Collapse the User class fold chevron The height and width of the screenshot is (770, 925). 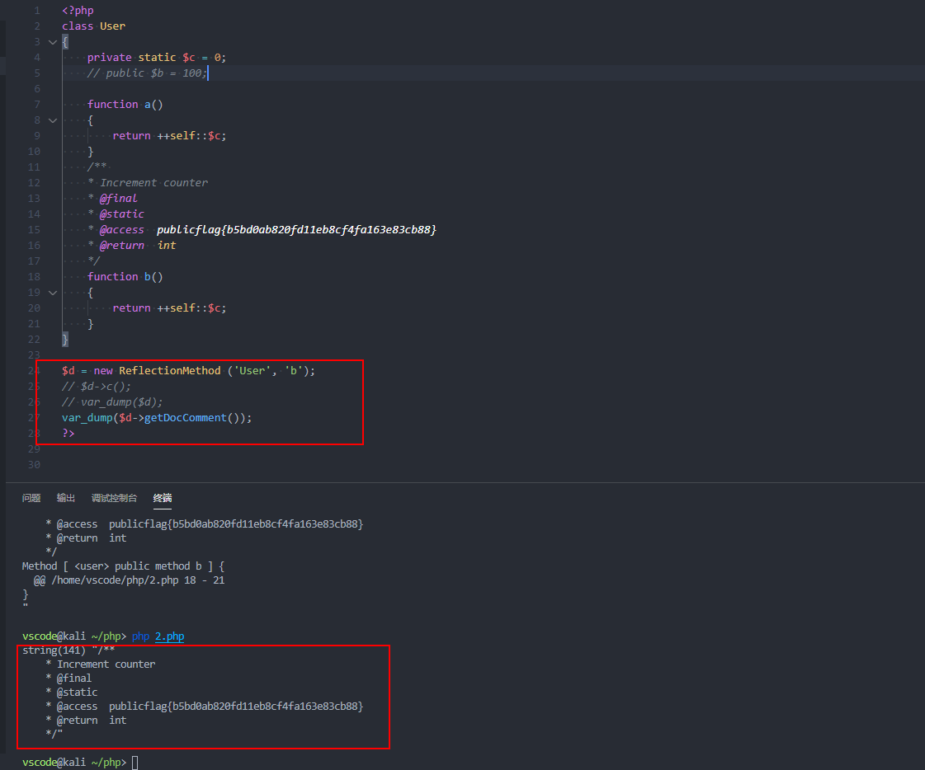point(53,42)
